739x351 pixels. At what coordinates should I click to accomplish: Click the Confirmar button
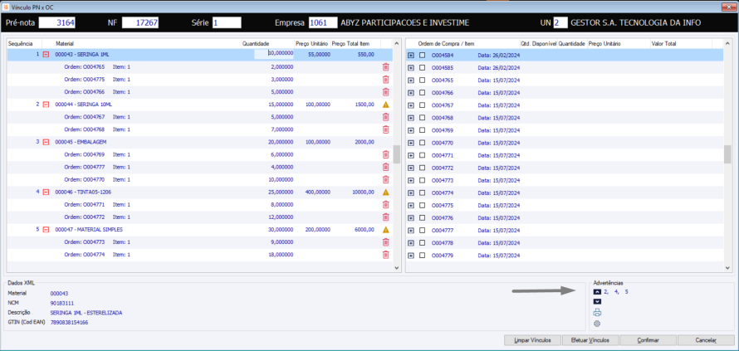click(648, 340)
